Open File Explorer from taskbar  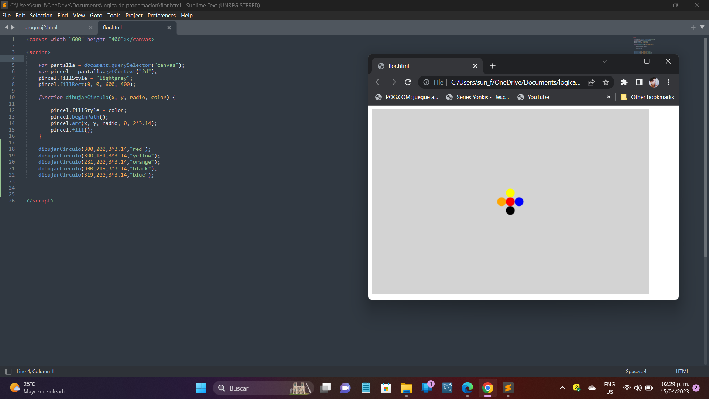(407, 388)
